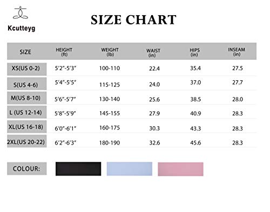Click the WAIST (in) column header

tap(153, 53)
